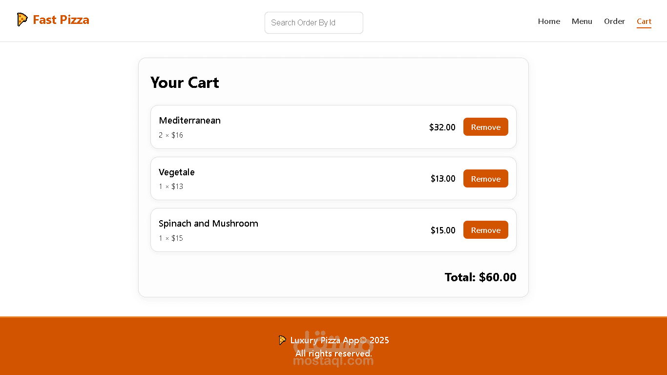Screen dimensions: 667x375
Task: Click the $32.00 Mediterranean subtotal
Action: pos(442,127)
